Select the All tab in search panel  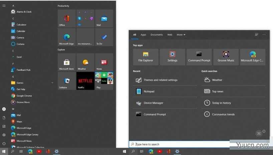(x=134, y=35)
